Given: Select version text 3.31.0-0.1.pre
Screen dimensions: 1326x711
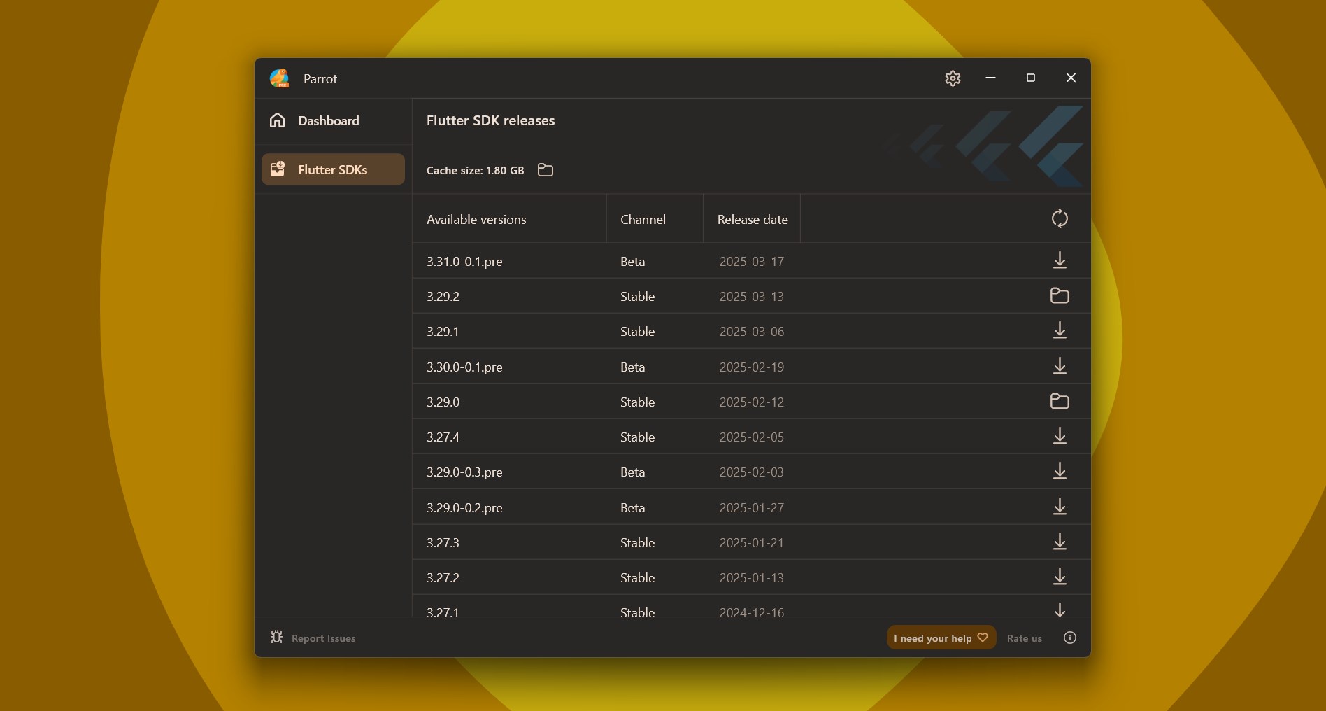Looking at the screenshot, I should point(464,262).
